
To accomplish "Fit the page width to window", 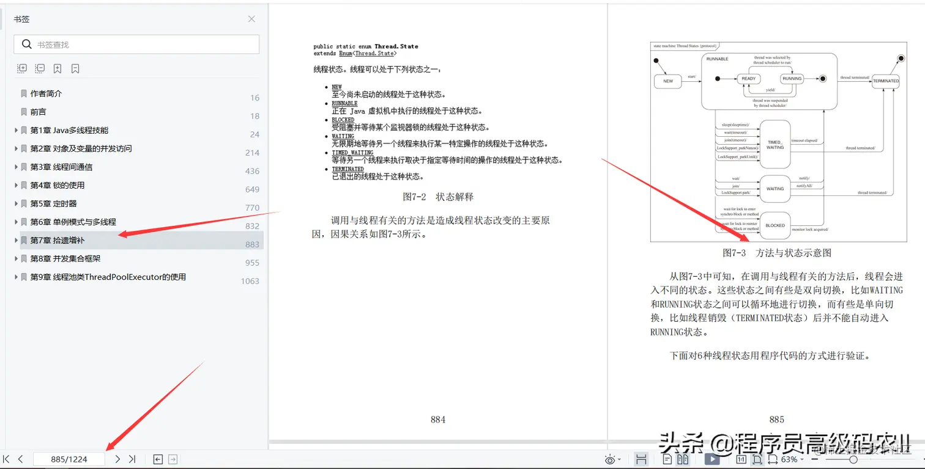I will point(773,459).
